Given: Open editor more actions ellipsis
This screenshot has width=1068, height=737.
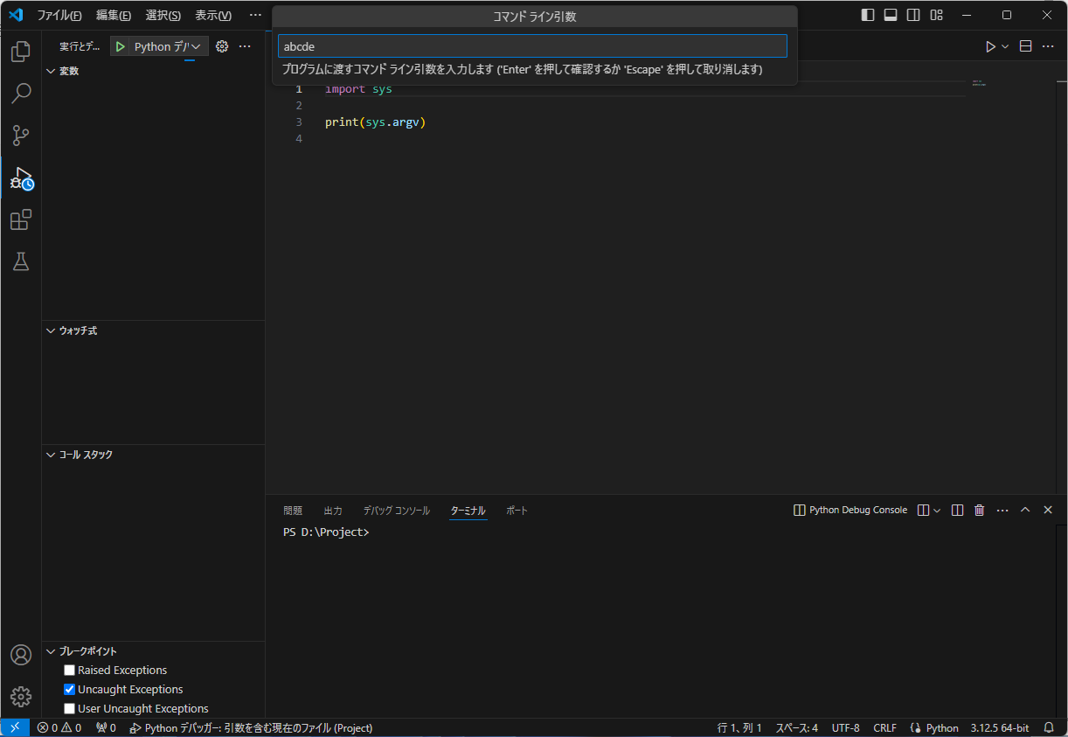Looking at the screenshot, I should click(1048, 46).
